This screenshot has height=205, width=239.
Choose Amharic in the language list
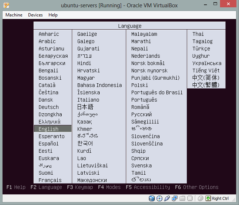tap(49, 34)
